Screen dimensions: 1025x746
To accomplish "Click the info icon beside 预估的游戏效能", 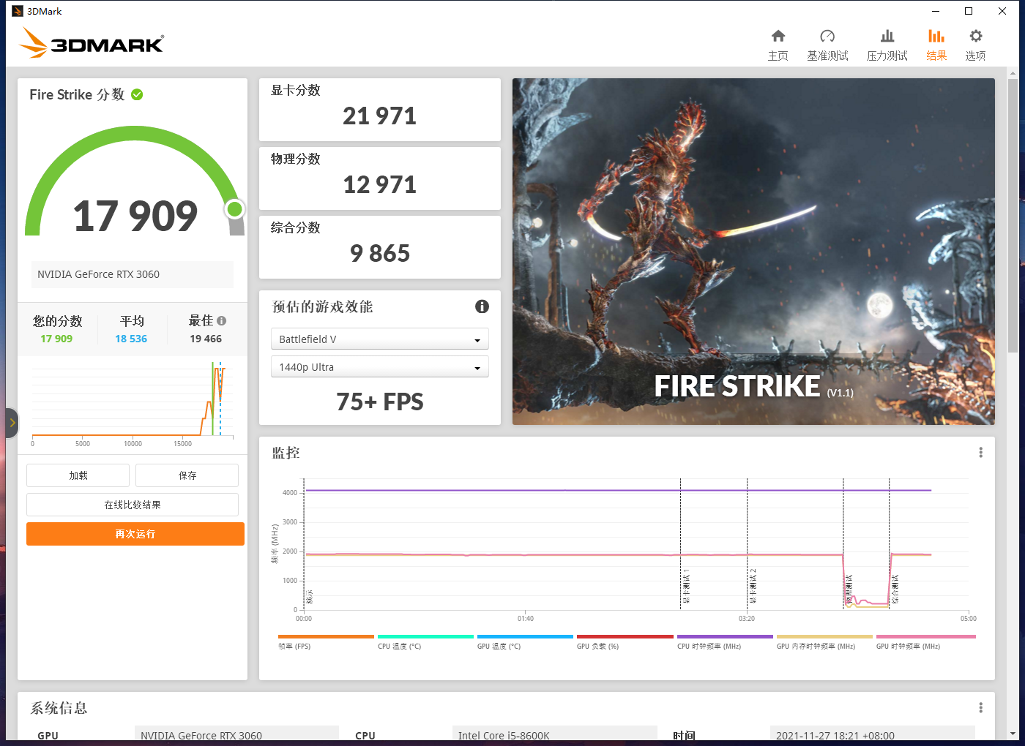I will click(x=482, y=306).
